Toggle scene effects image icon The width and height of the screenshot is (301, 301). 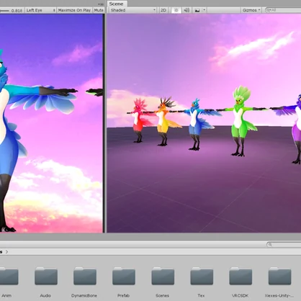(197, 10)
